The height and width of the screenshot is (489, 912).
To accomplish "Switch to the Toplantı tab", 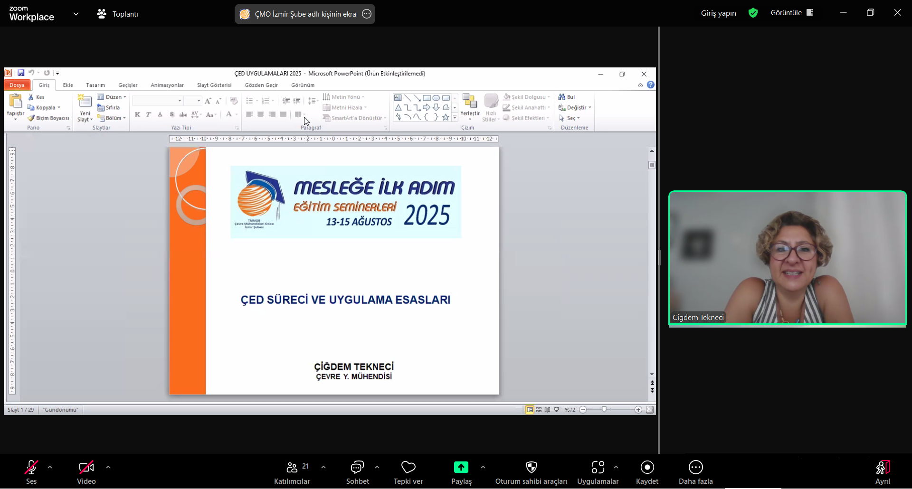I will click(118, 14).
